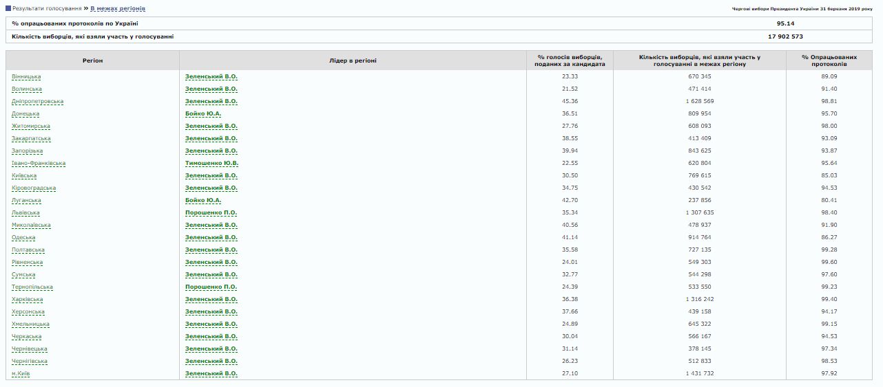The height and width of the screenshot is (387, 883).
Task: Click Бойко Ю.А. in the Луганська row
Action: pyautogui.click(x=203, y=200)
